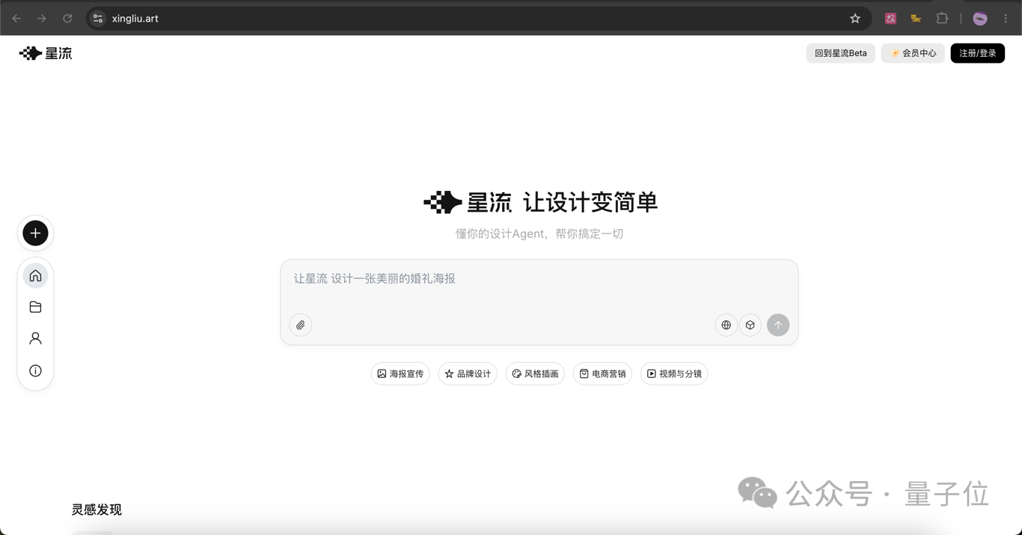Click the browser profile avatar
Viewport: 1022px width, 535px height.
point(980,19)
